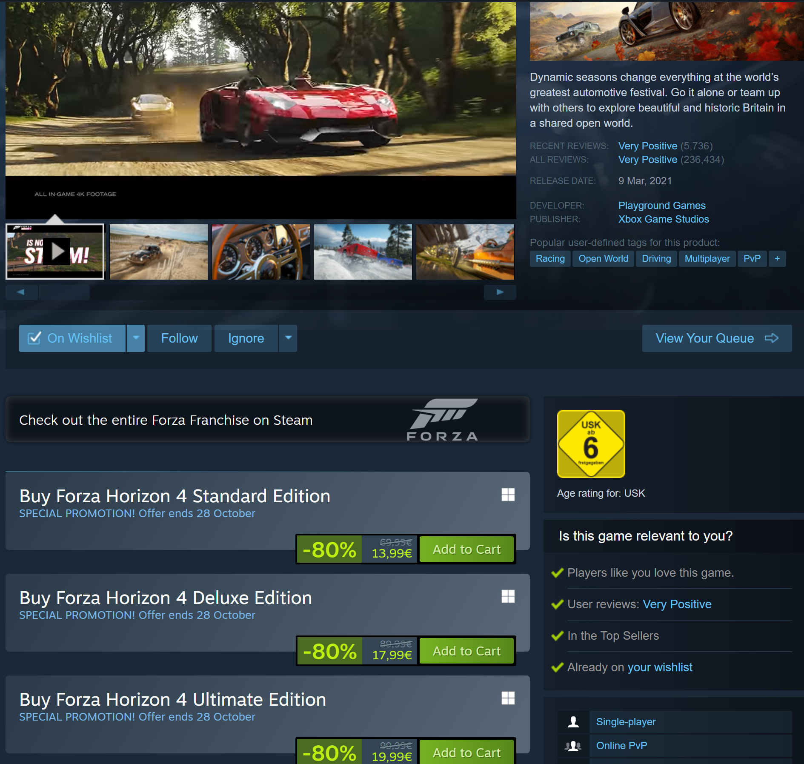Open the your wishlist link

pos(660,667)
